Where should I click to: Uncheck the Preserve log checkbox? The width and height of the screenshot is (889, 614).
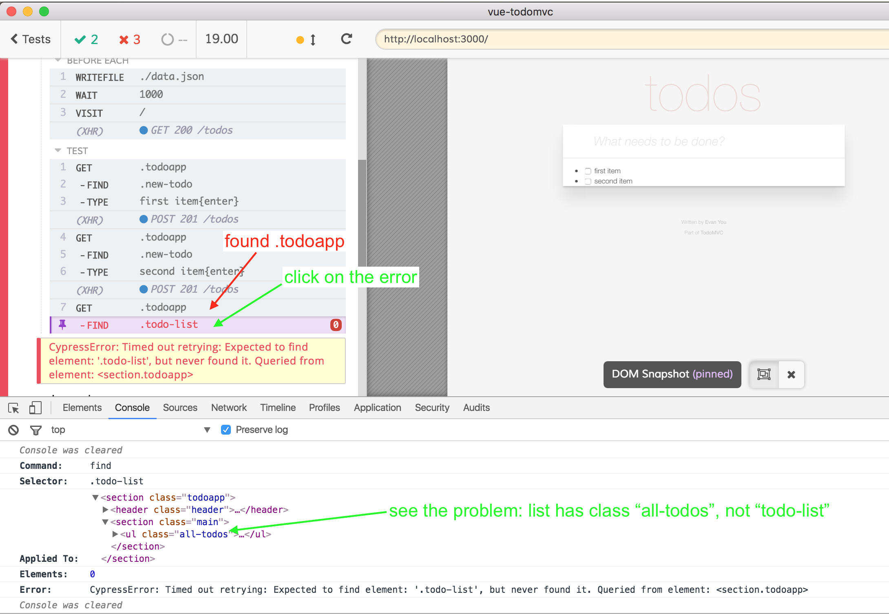pos(226,430)
